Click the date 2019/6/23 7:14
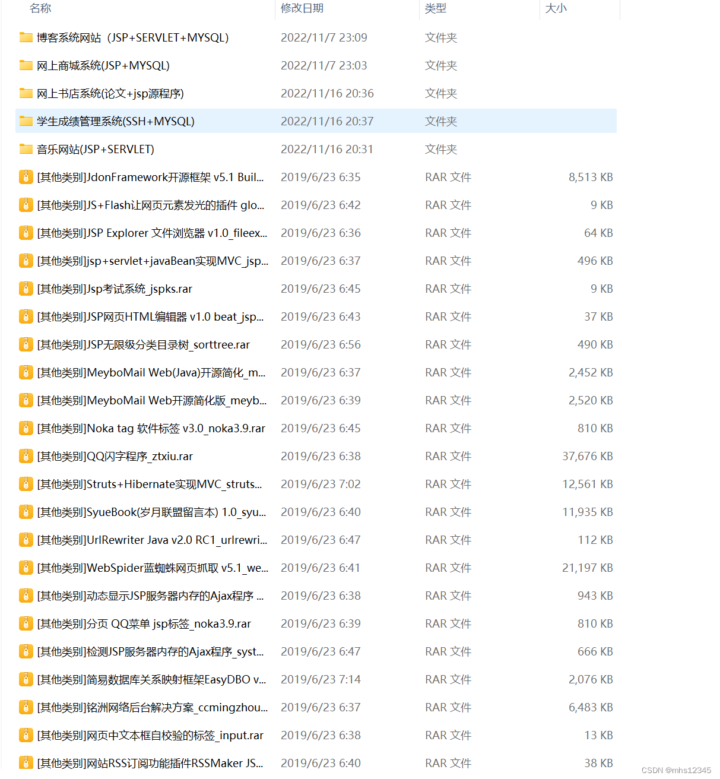 (x=321, y=679)
